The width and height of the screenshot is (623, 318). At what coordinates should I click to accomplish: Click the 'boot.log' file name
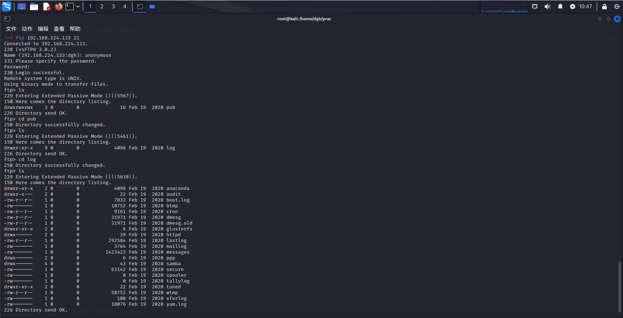tap(178, 200)
